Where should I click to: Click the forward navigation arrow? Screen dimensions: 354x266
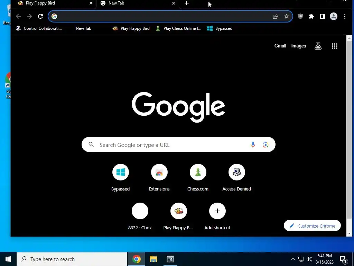[29, 16]
